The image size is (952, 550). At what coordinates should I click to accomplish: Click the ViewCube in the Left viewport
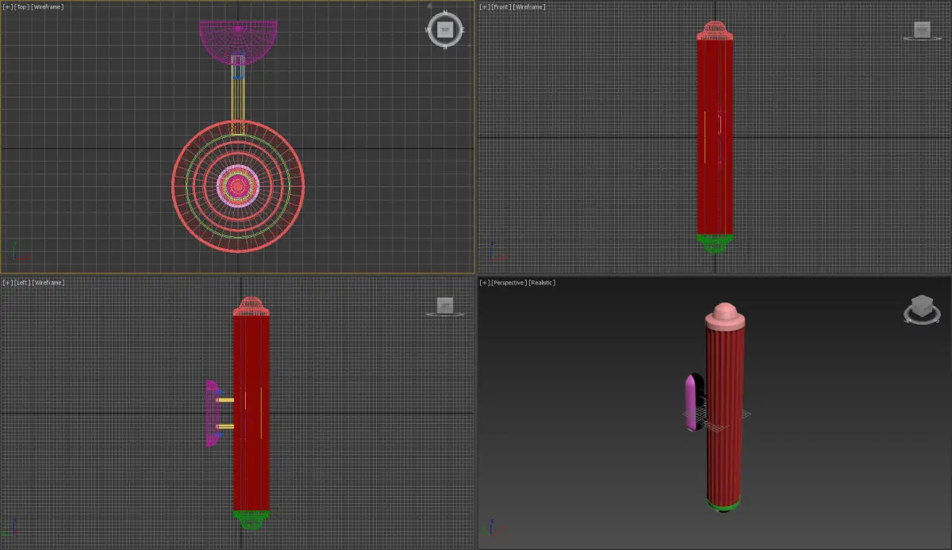[445, 305]
